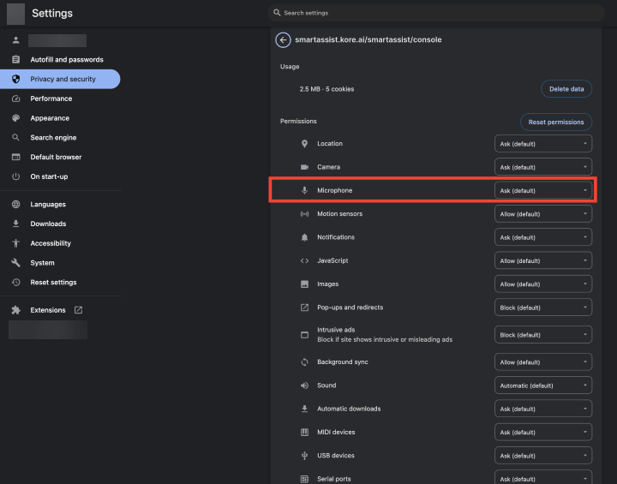Click the Location pin icon
This screenshot has height=484, width=617.
[304, 144]
